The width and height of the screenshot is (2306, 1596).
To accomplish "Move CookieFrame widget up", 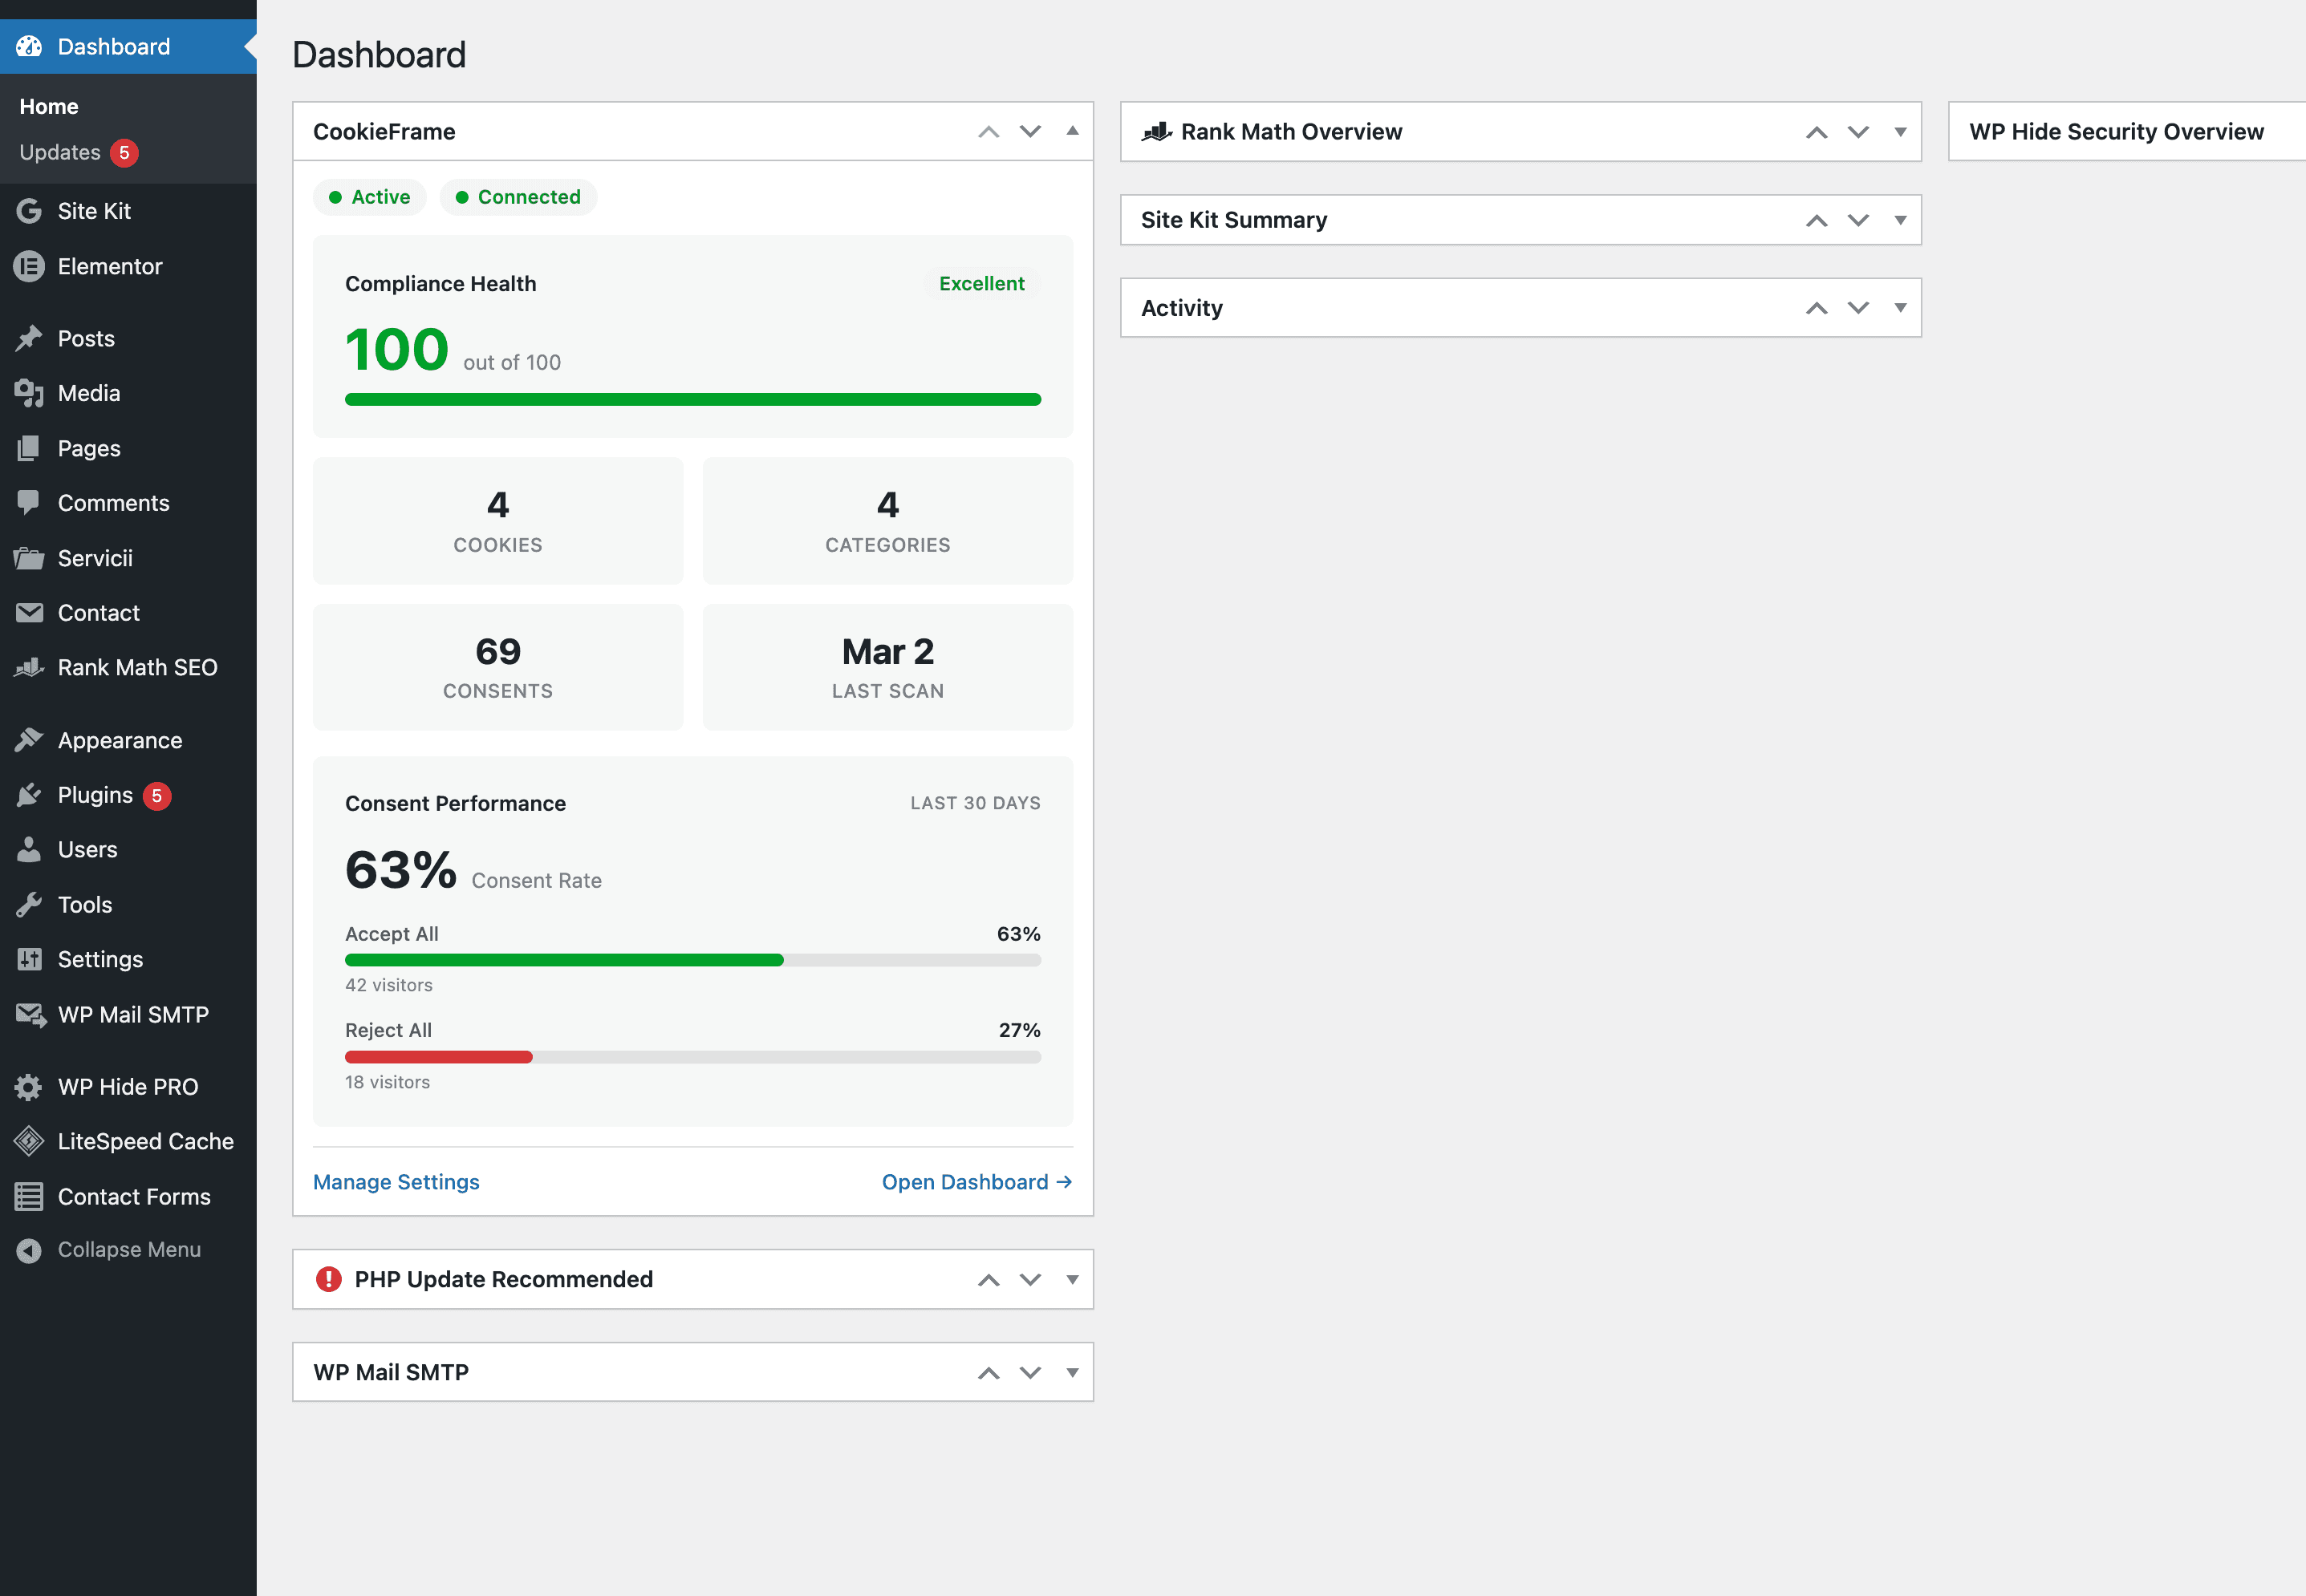I will (x=989, y=131).
